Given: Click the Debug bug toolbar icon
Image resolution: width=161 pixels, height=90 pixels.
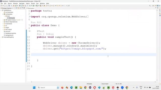Looking at the screenshot, I should (x=30, y=6).
